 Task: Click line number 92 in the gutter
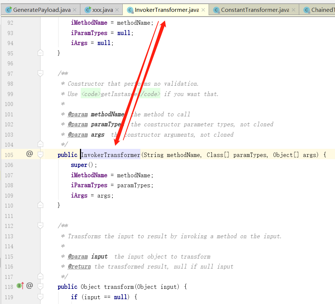coord(10,23)
